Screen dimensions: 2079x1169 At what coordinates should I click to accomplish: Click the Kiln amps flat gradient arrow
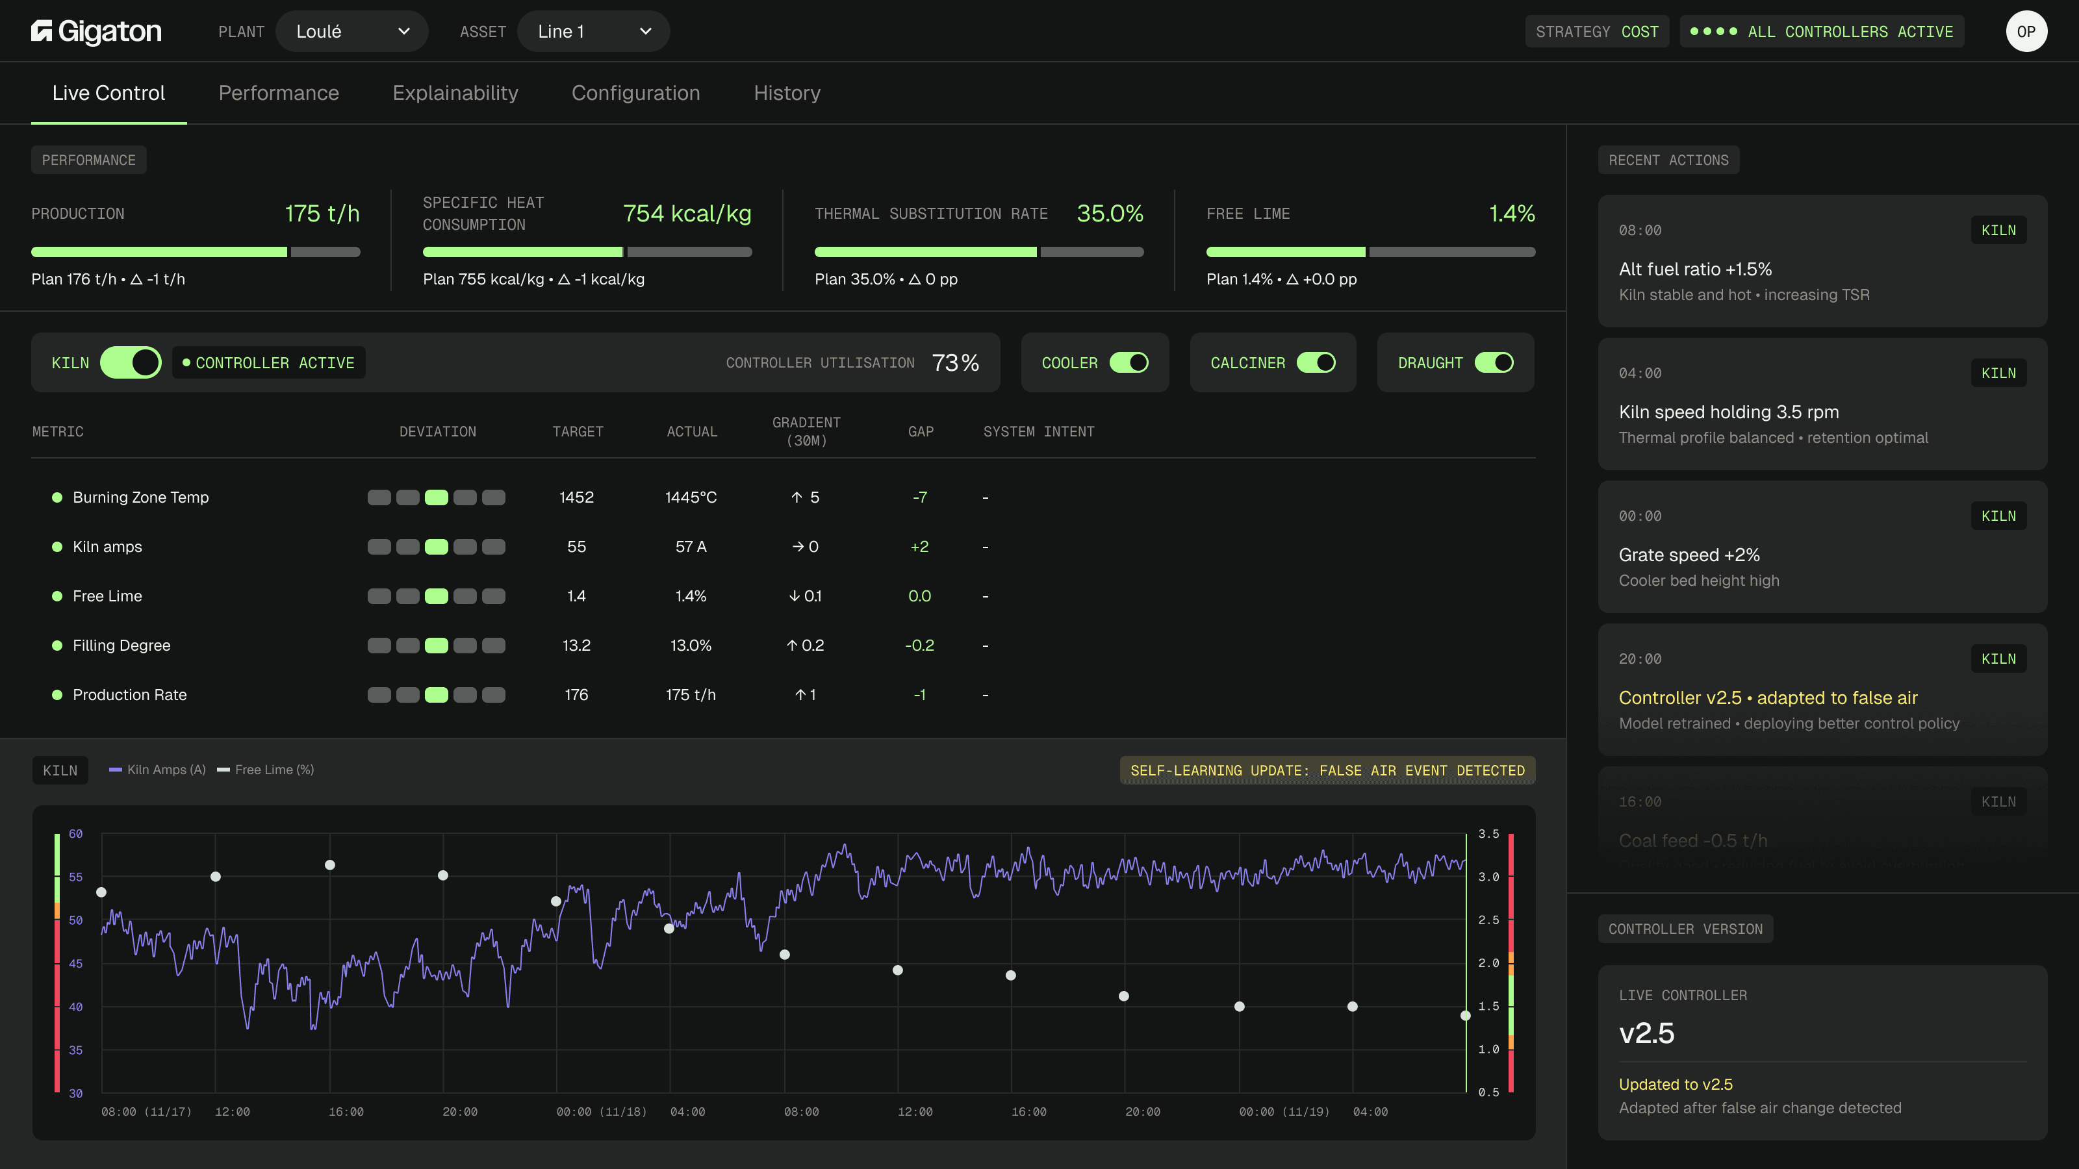pyautogui.click(x=797, y=546)
